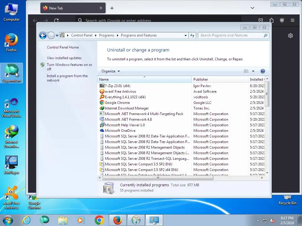Viewport: 302px width, 226px height.
Task: Open the Pocket icon in Firefox toolbar
Action: point(261,20)
